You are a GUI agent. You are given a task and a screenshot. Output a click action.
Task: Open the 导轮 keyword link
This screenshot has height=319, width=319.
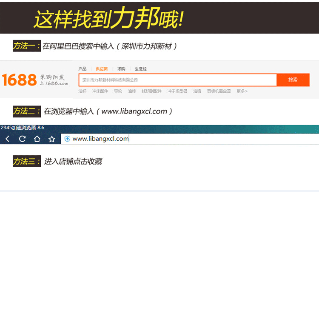click(x=118, y=91)
